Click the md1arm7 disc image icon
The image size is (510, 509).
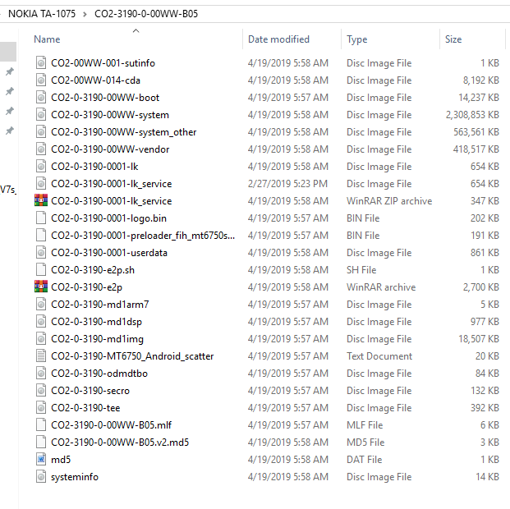pyautogui.click(x=41, y=304)
